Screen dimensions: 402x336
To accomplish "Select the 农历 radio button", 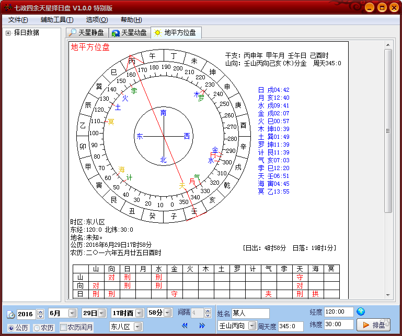I will click(37, 328).
